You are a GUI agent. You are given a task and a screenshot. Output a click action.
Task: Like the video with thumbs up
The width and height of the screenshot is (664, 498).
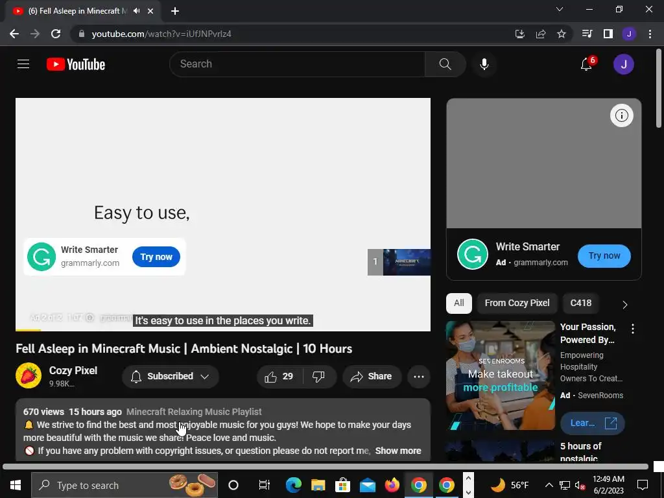pyautogui.click(x=279, y=377)
